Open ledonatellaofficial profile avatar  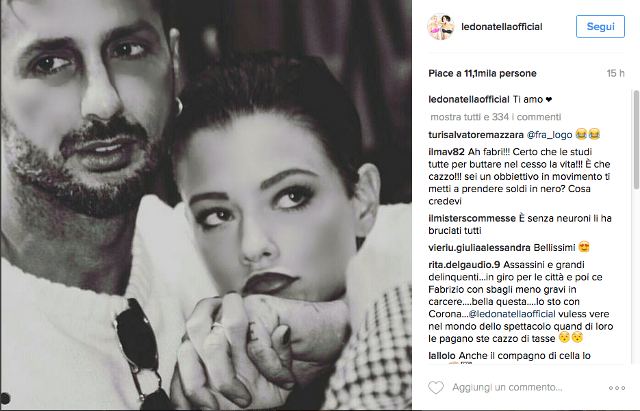pyautogui.click(x=441, y=27)
